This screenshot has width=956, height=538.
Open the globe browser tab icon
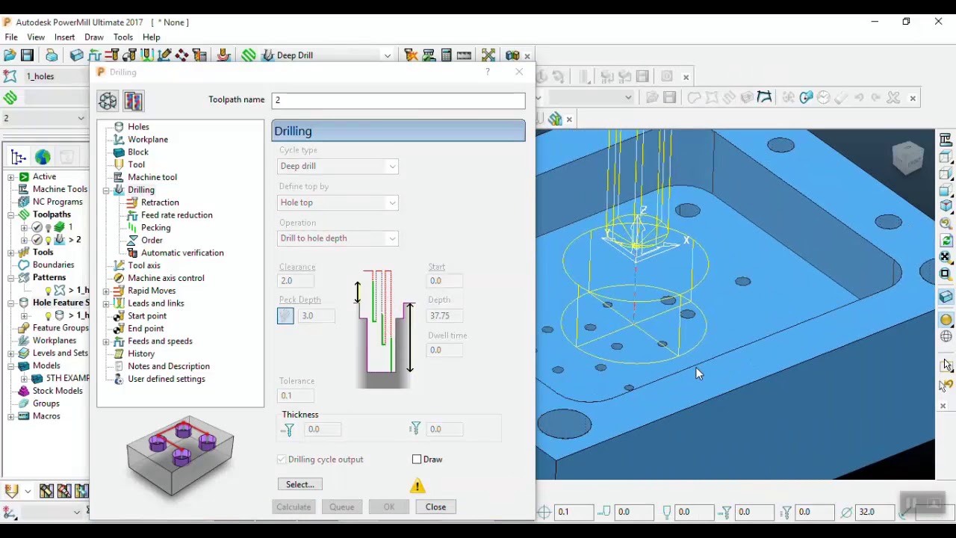pyautogui.click(x=43, y=157)
